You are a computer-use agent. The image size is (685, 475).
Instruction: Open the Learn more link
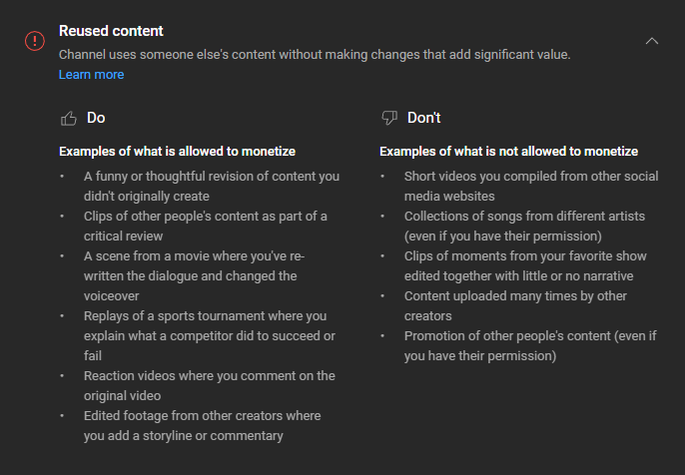pyautogui.click(x=91, y=75)
